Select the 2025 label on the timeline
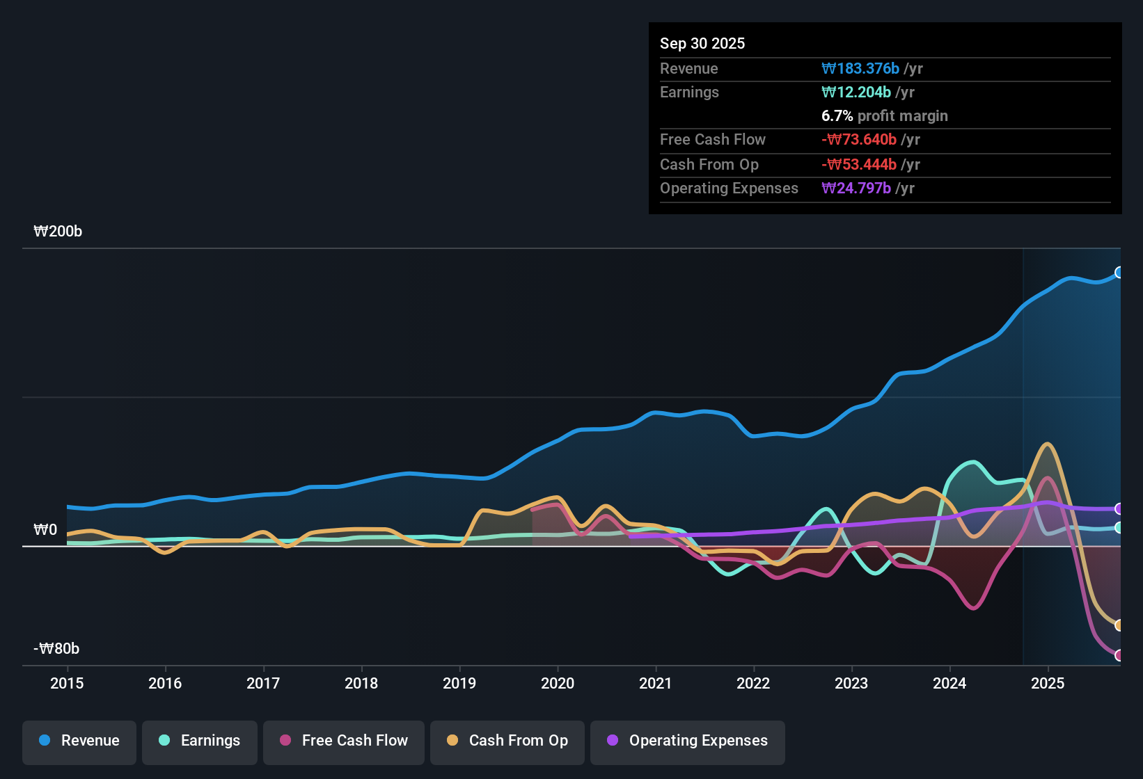Screen dimensions: 1143x779 [x=1048, y=684]
